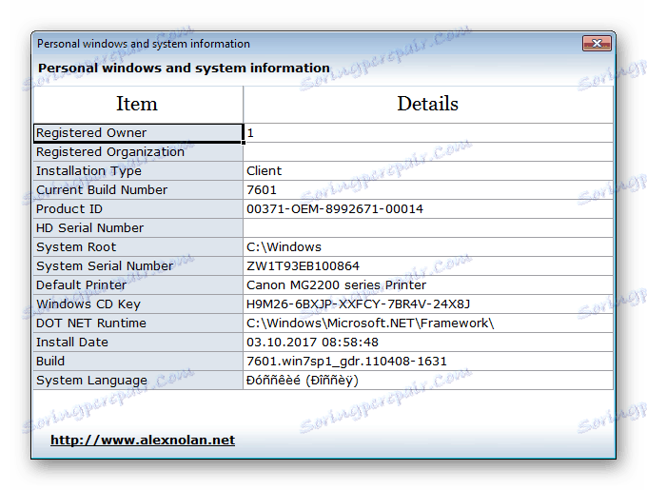Select the Product ID label
The image size is (647, 490).
coord(138,208)
